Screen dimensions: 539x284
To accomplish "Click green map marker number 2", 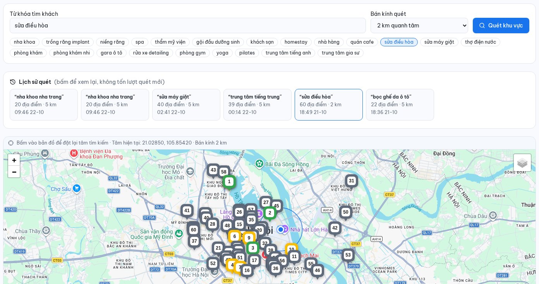I will click(270, 213).
